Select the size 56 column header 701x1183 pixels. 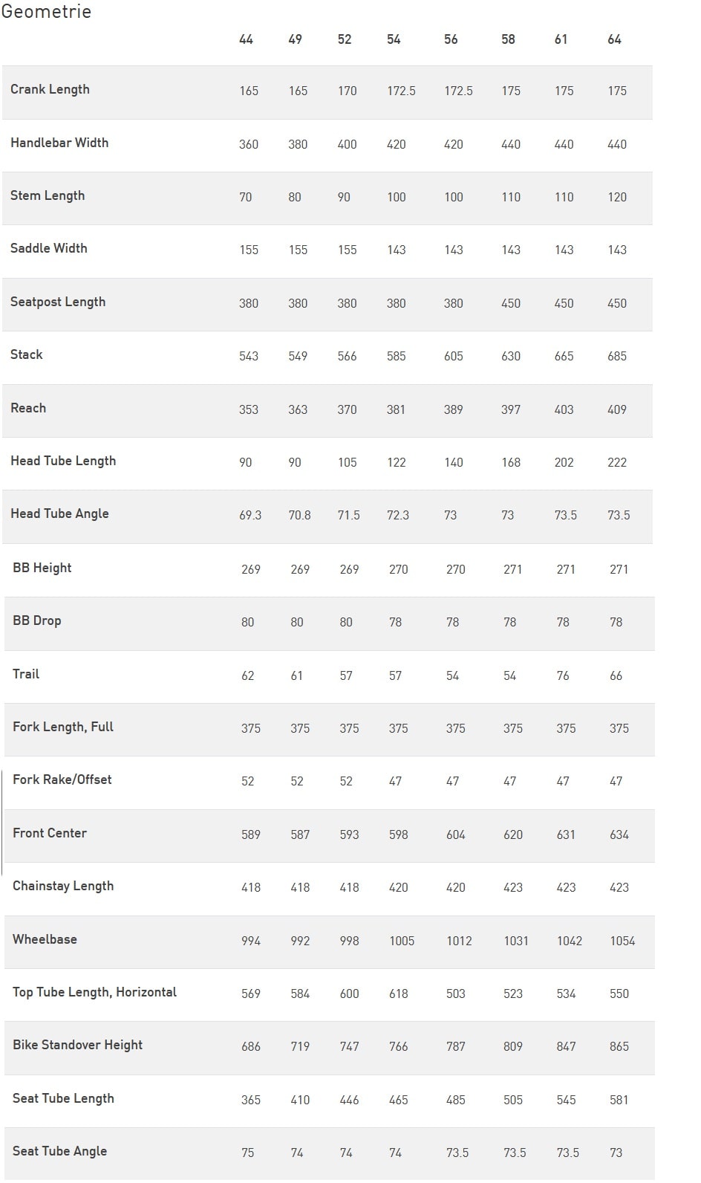pos(451,39)
